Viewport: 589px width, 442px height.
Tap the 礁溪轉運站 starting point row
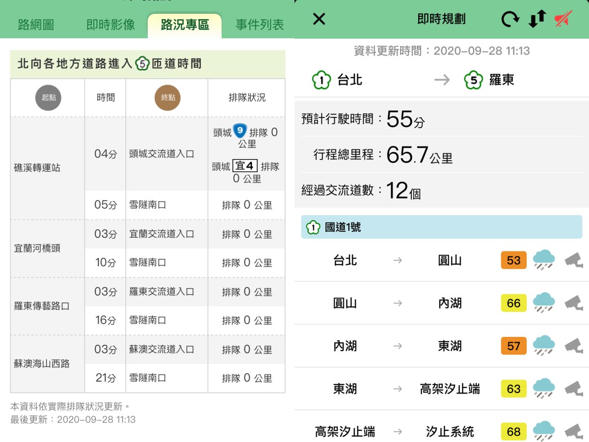37,168
